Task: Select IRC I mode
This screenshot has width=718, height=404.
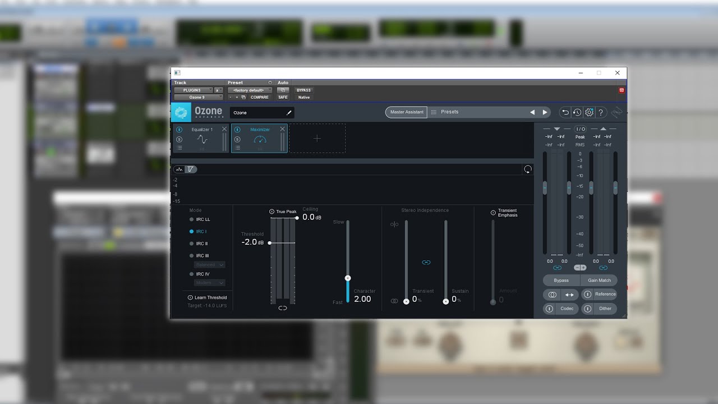Action: pos(198,231)
